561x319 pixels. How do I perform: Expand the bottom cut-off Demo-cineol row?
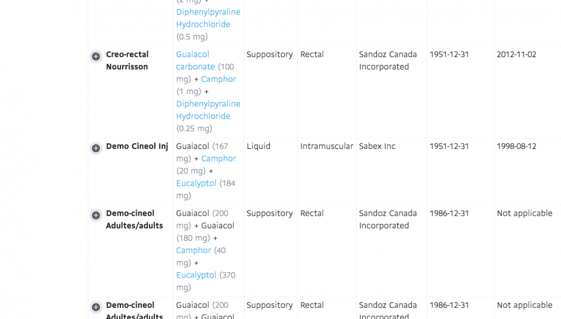(96, 307)
